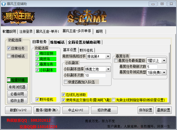Click the app icon in title bar
The height and width of the screenshot is (130, 177).
pyautogui.click(x=4, y=4)
